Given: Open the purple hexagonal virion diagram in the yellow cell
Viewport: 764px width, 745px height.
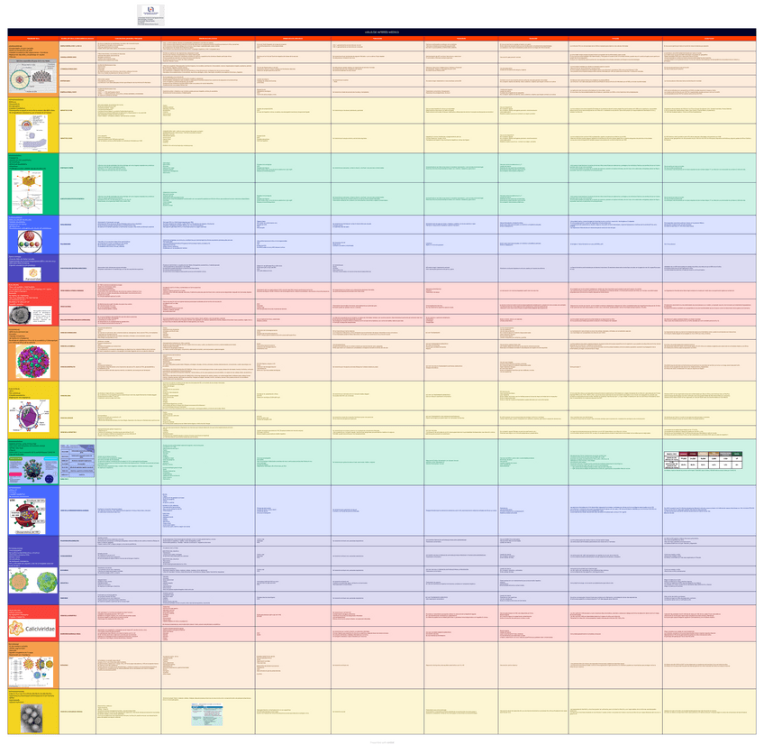Looking at the screenshot, I should (x=29, y=416).
